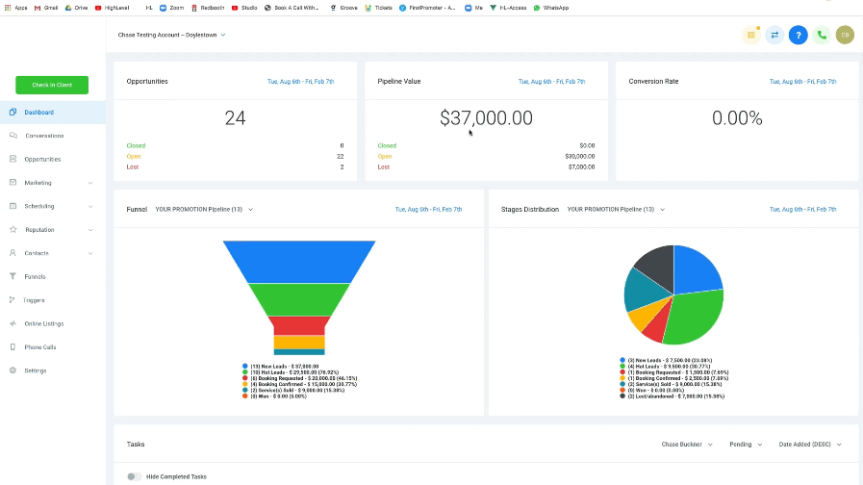Open Online Listings from the sidebar
This screenshot has height=485, width=863.
[44, 323]
